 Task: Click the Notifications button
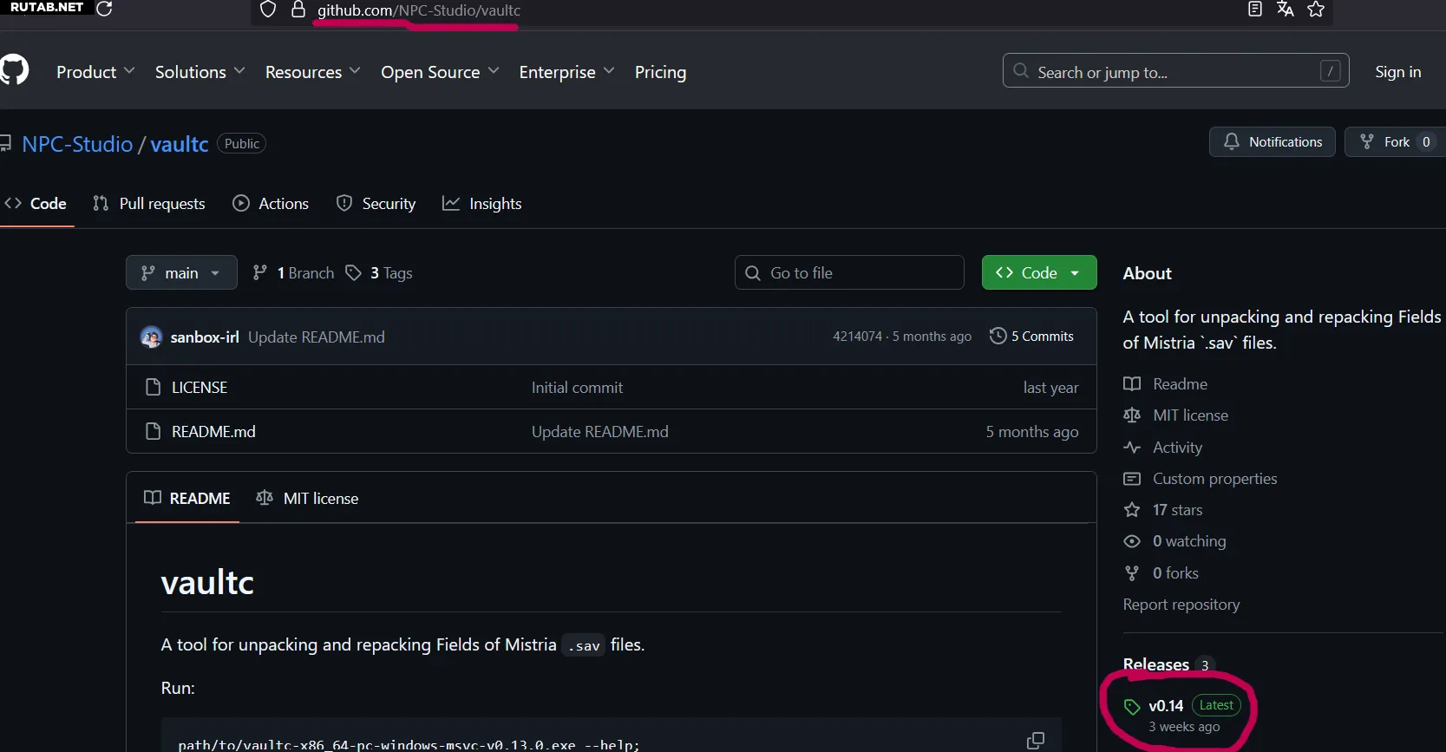pyautogui.click(x=1272, y=141)
